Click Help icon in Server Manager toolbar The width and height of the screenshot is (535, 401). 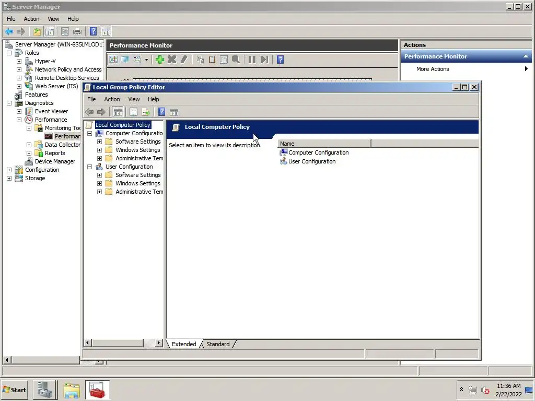(x=93, y=32)
